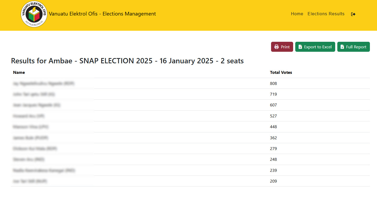Click the 279 vote total
Viewport: 377px width, 222px height.
(x=273, y=149)
